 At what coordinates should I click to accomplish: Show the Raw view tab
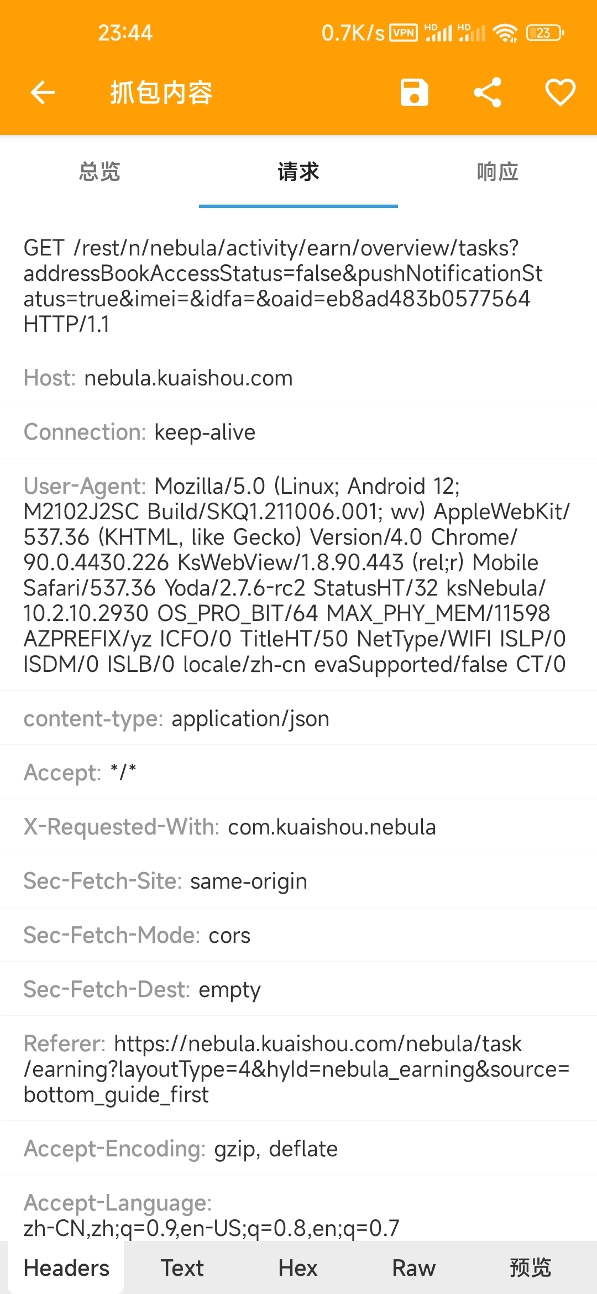point(414,1267)
